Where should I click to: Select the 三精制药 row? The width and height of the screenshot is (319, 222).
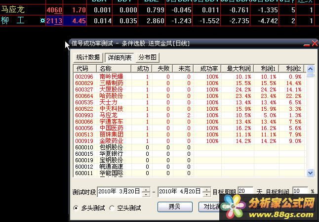pos(189,83)
